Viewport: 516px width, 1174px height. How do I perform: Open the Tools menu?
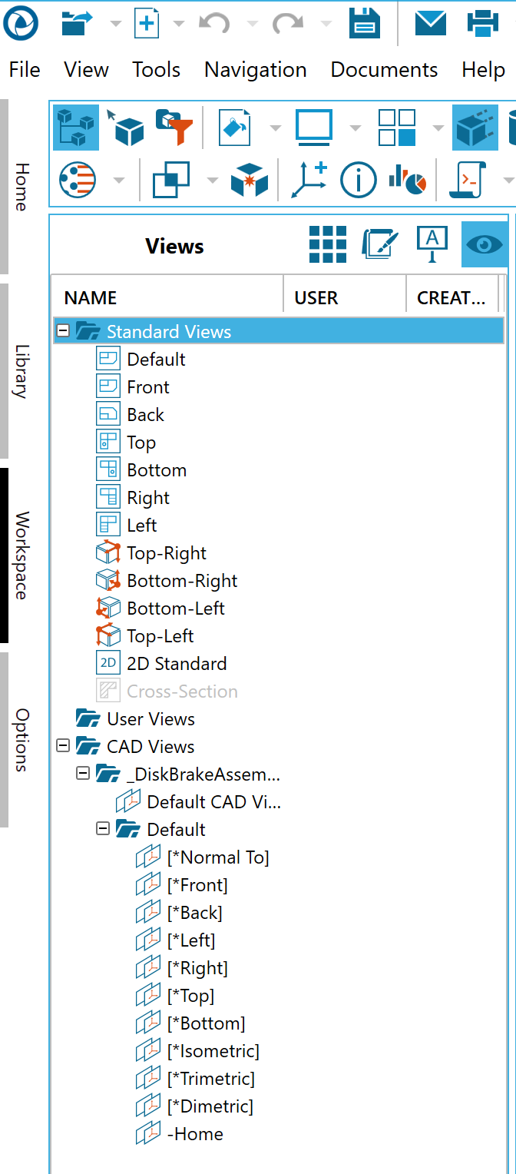point(156,69)
